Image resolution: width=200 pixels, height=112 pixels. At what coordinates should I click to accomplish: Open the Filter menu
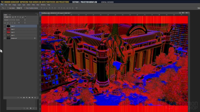click(33, 5)
